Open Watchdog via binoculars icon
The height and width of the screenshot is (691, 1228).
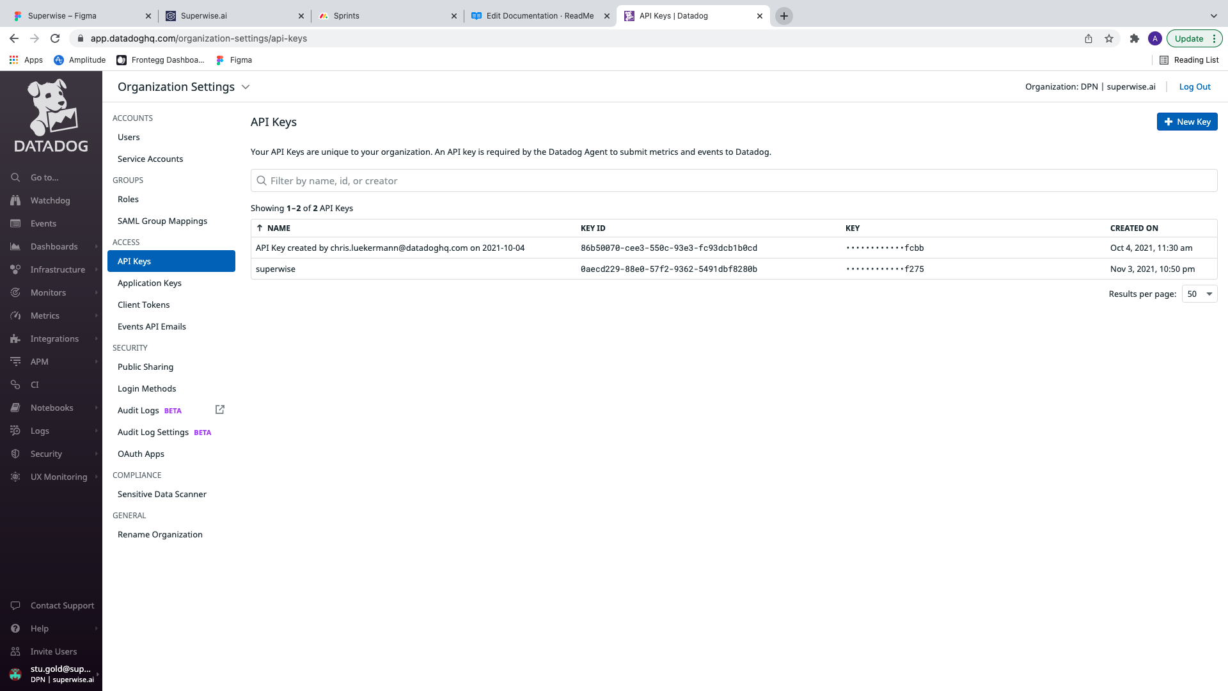[15, 200]
